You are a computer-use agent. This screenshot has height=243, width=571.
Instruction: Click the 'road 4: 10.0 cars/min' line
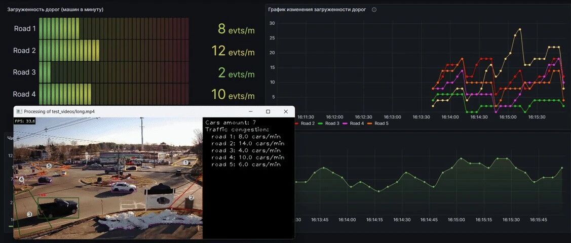[x=248, y=157]
